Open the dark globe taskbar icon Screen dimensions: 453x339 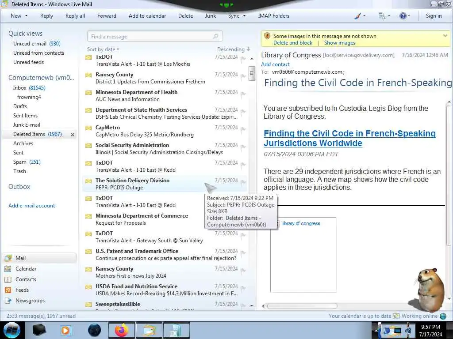[94, 330]
